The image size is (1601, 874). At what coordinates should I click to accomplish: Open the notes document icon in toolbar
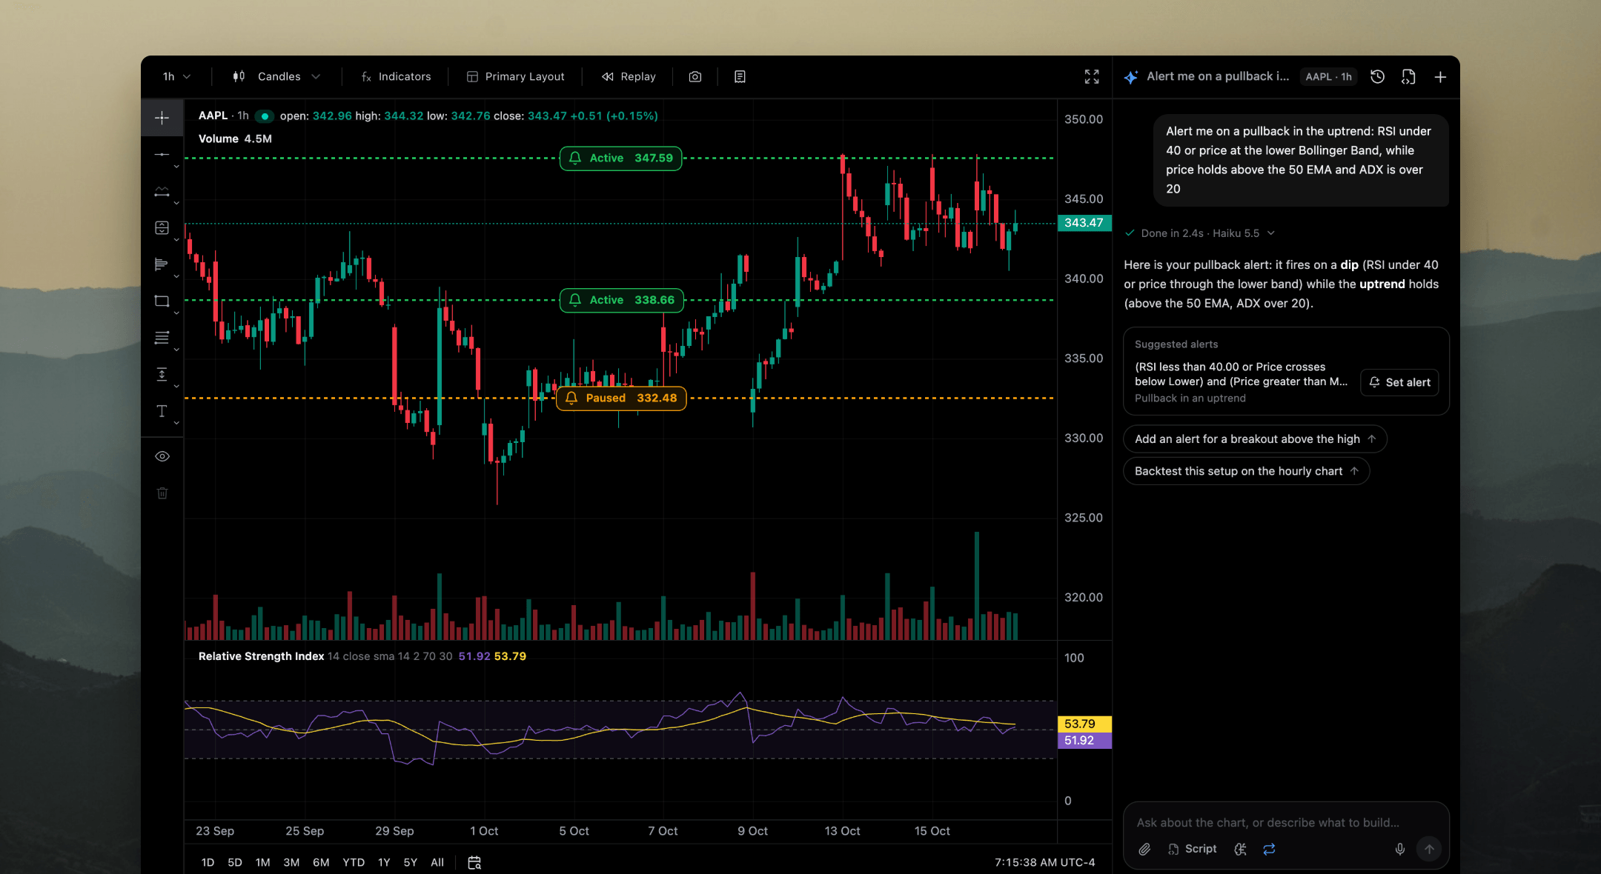point(740,76)
